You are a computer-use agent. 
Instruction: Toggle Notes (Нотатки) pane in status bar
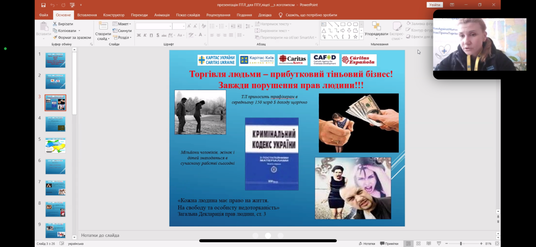366,244
